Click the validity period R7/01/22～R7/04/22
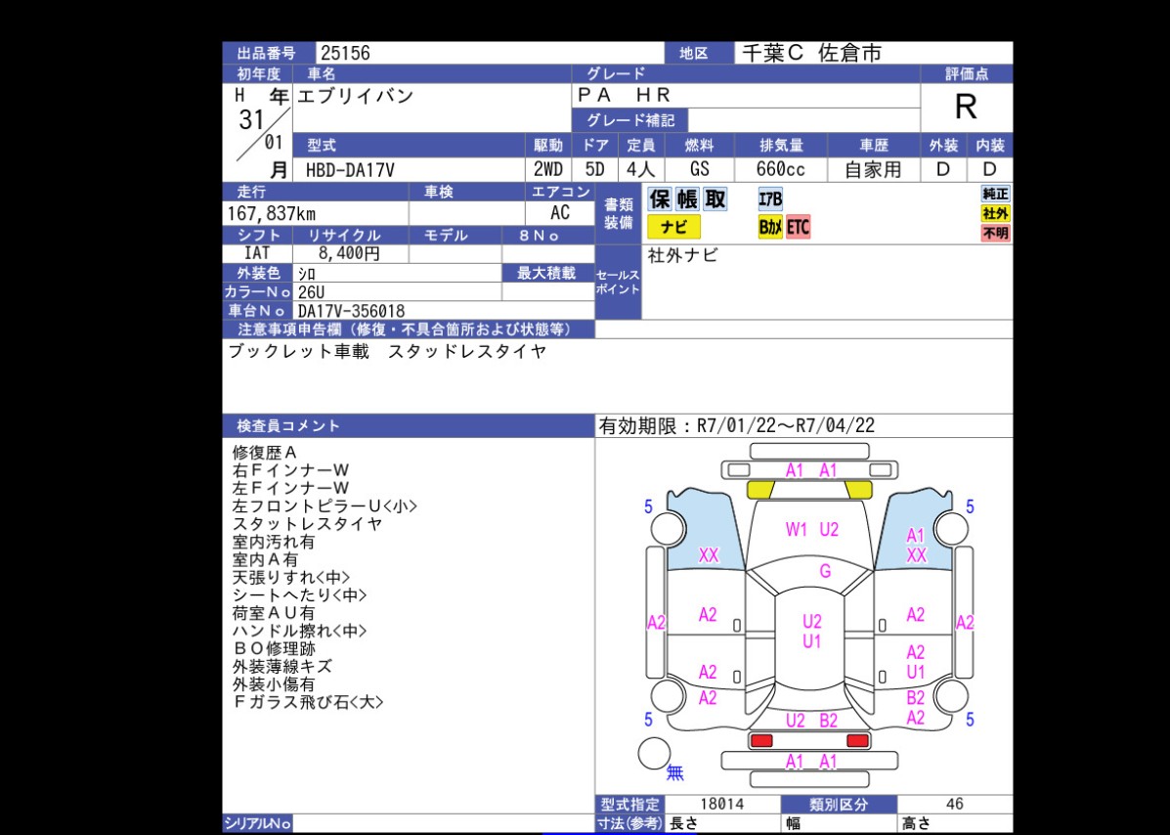The image size is (1170, 835). (737, 426)
